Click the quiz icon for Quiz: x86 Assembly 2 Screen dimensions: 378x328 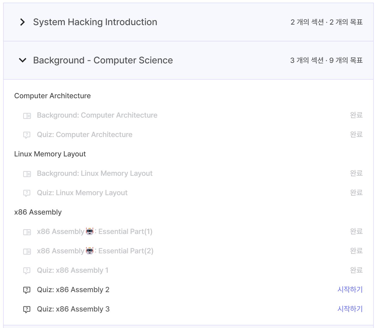coord(27,290)
